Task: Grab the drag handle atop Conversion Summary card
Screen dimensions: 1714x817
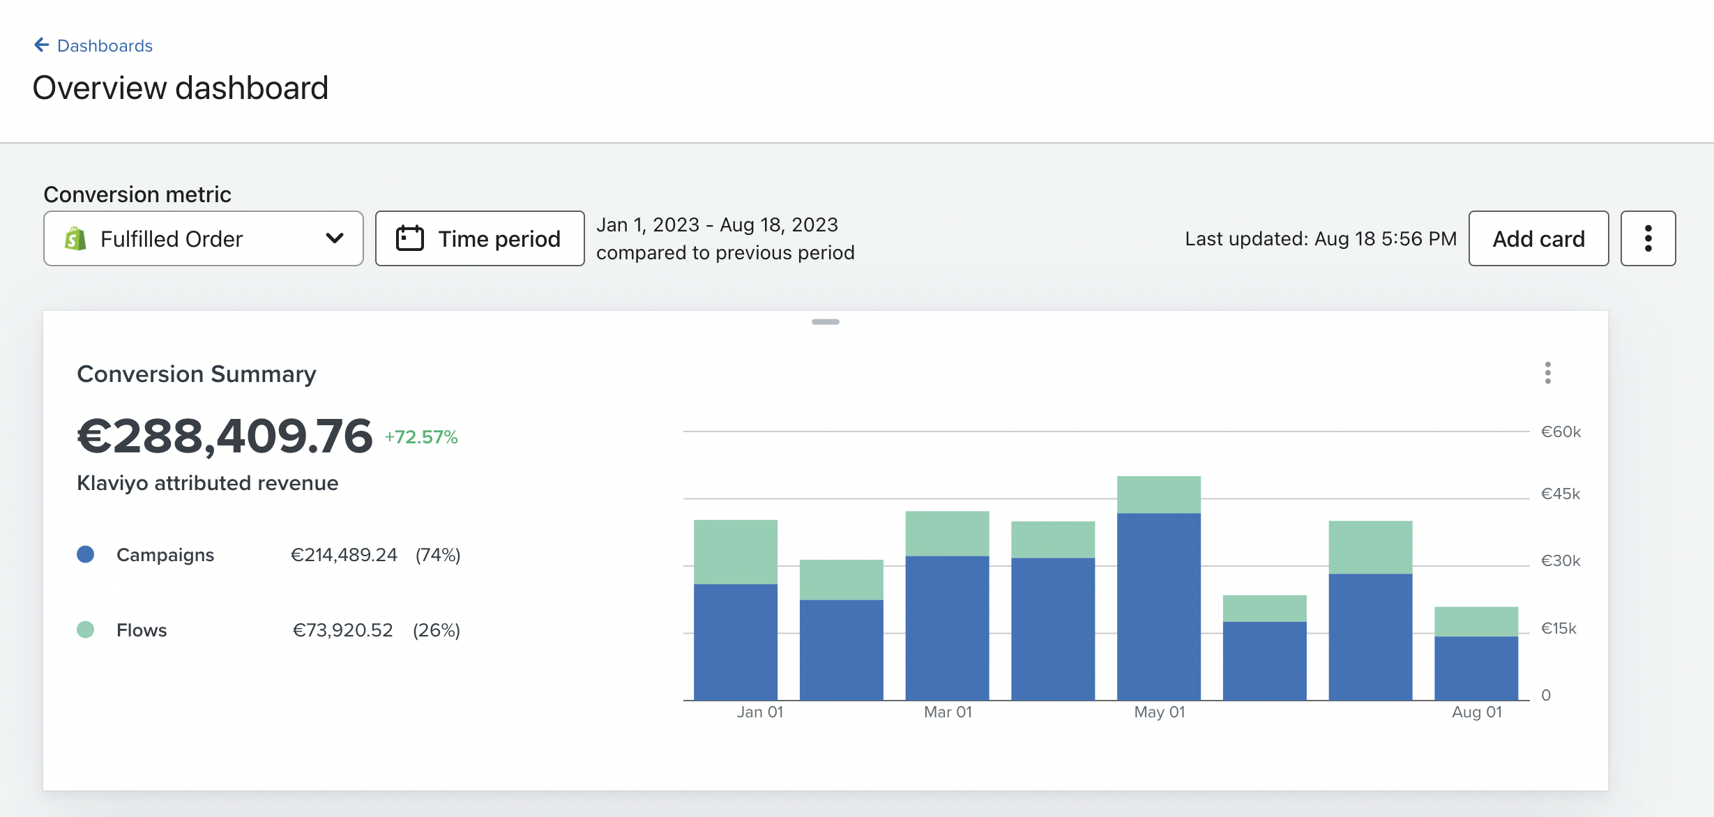Action: [825, 322]
